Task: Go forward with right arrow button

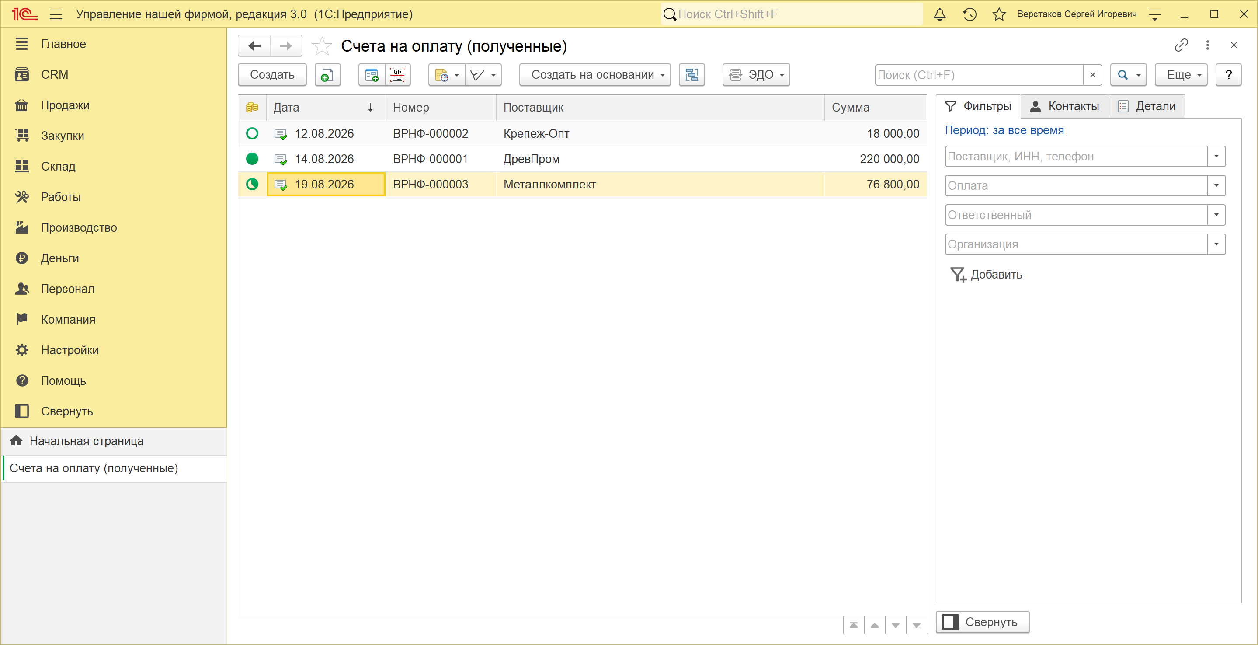Action: (286, 46)
